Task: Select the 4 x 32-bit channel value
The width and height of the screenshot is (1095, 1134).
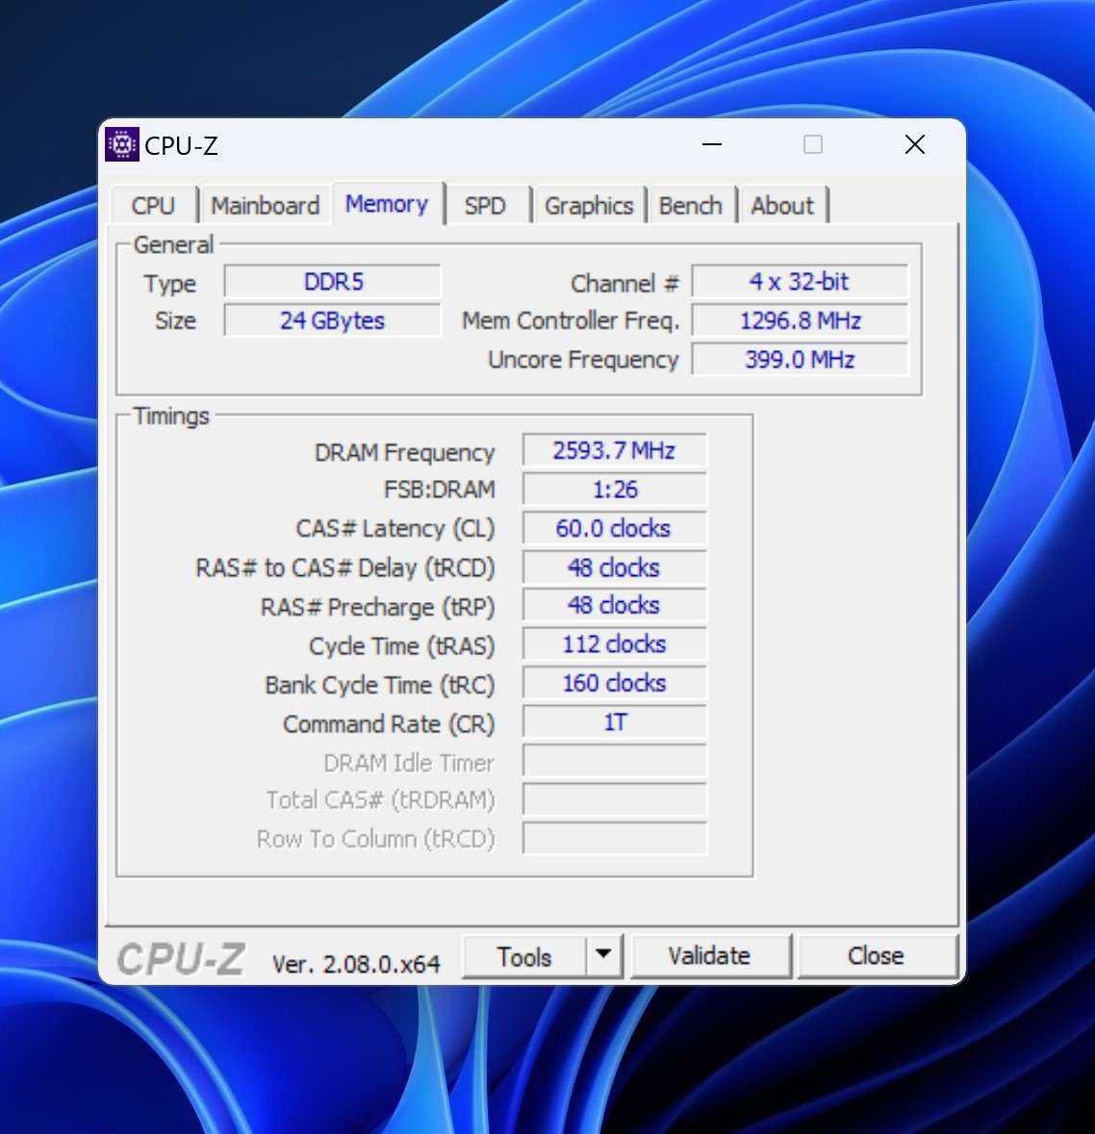Action: (x=800, y=281)
